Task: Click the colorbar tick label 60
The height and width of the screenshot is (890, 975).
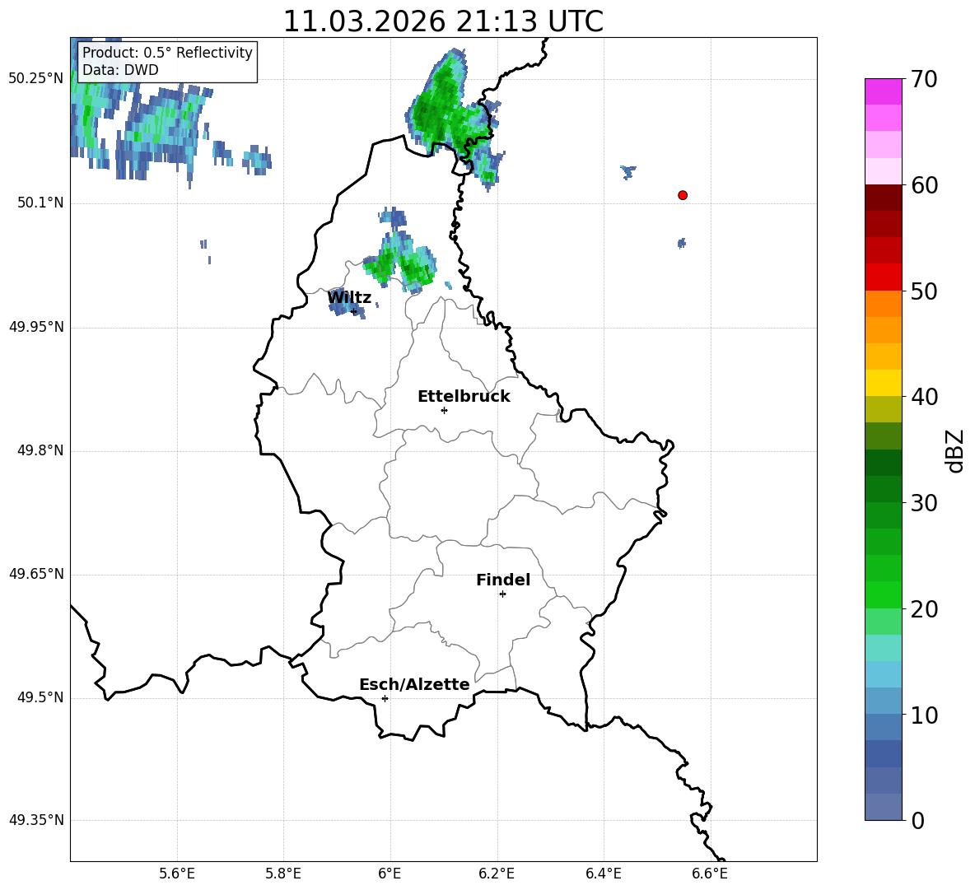Action: [x=925, y=185]
